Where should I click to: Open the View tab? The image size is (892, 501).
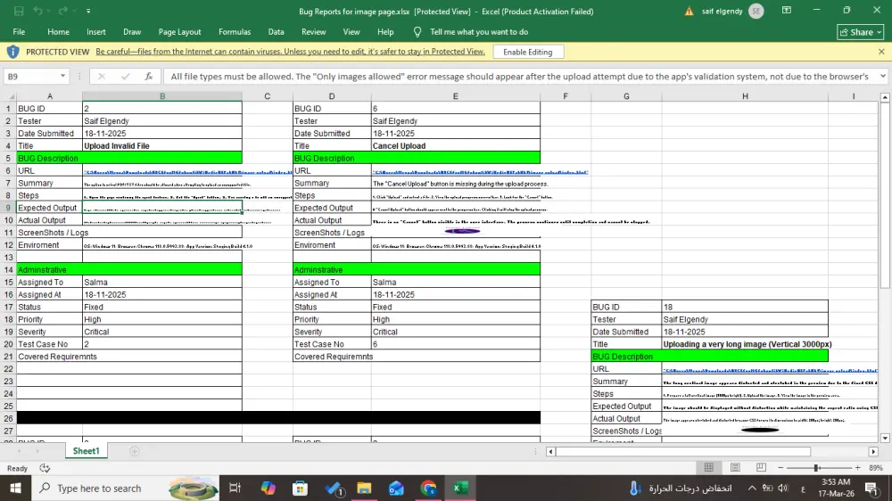[x=351, y=32]
